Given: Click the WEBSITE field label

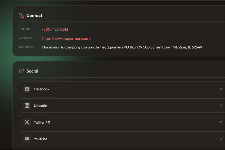Looking at the screenshot, I should coord(26,38).
